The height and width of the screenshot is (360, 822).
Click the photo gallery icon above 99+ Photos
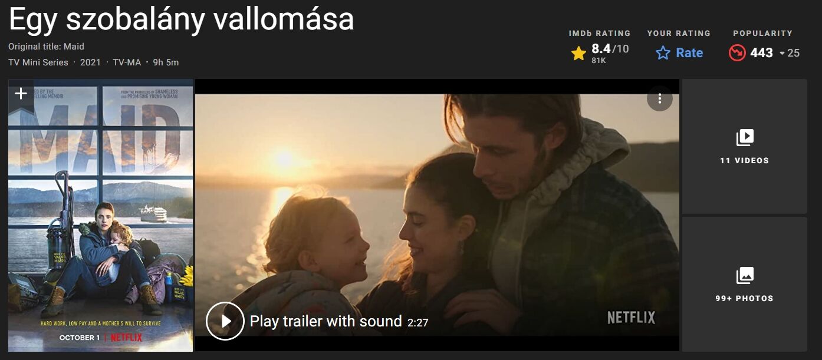tap(745, 276)
